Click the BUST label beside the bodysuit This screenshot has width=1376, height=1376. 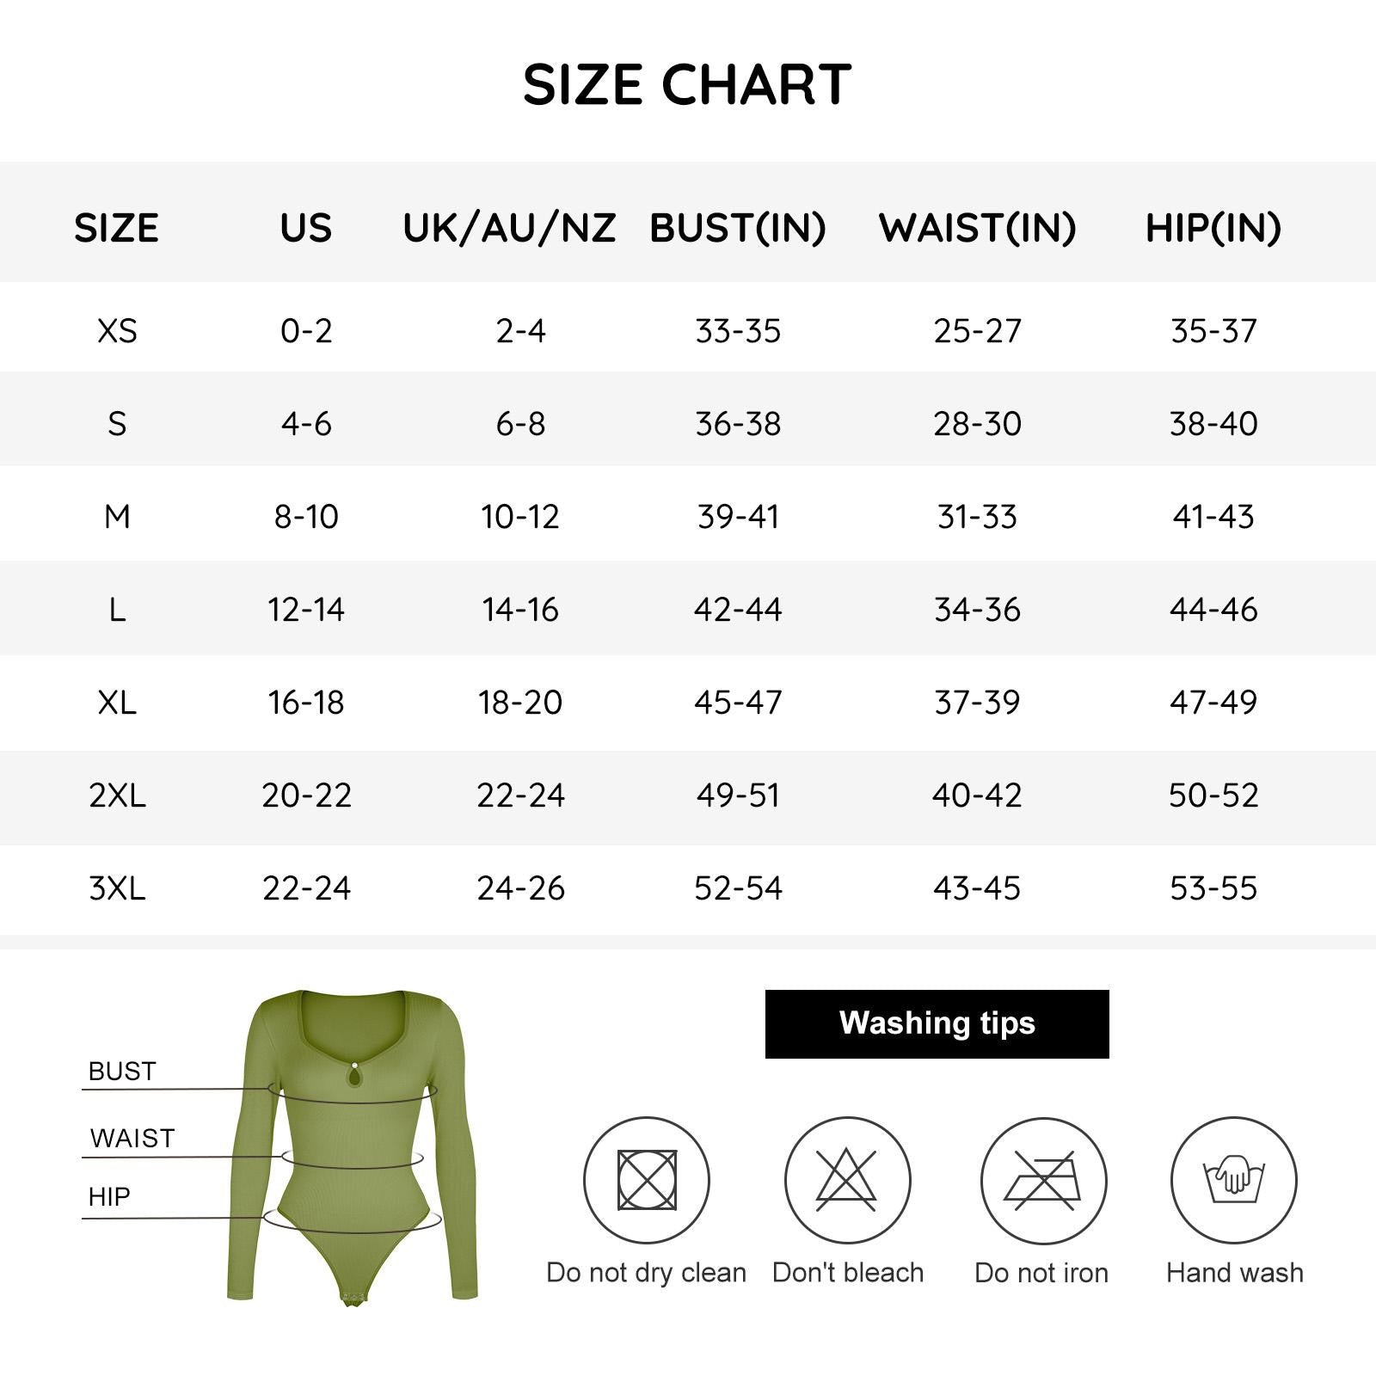(x=122, y=1072)
